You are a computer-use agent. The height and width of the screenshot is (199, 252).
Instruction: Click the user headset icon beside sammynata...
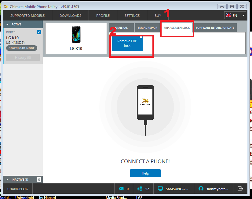201,189
